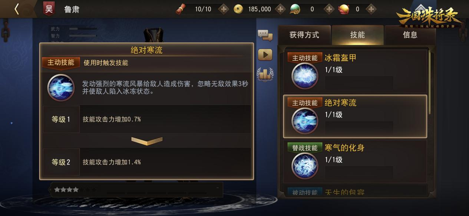Tap the 冰霜盔甲 skill icon
The width and height of the screenshot is (469, 216).
click(305, 76)
